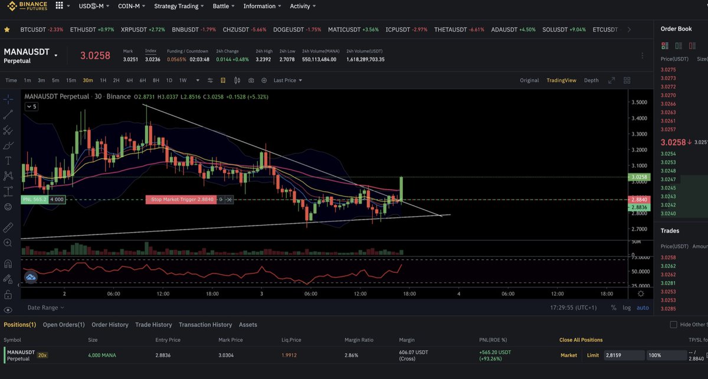This screenshot has width=708, height=379.
Task: Open the Transaction History tab
Action: [205, 325]
